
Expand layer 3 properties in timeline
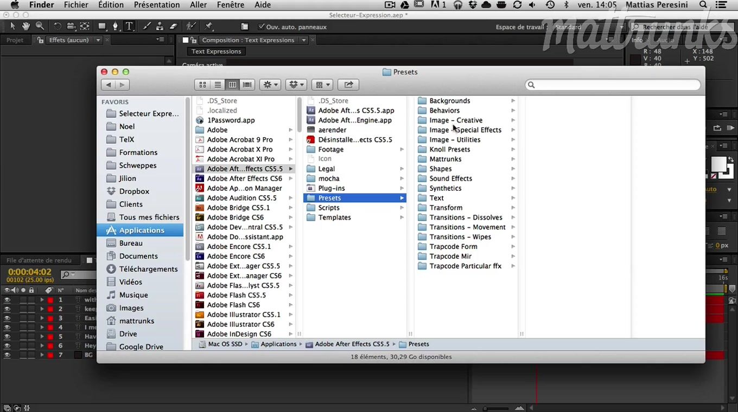pos(42,318)
